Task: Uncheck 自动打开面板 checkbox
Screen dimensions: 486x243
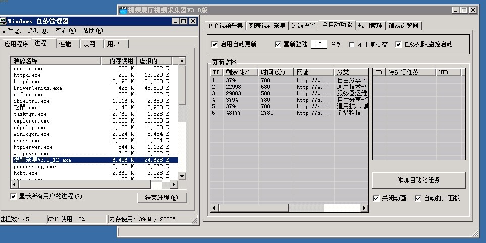Action: click(418, 198)
